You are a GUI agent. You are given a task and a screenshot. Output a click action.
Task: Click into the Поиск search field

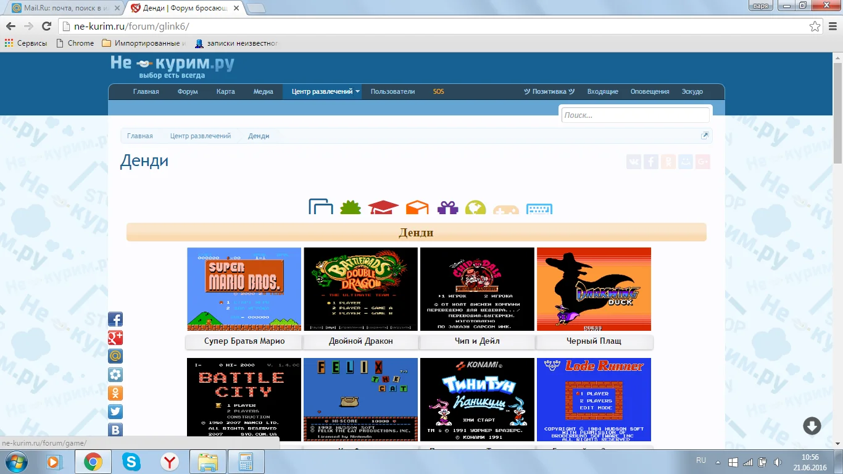(x=636, y=115)
